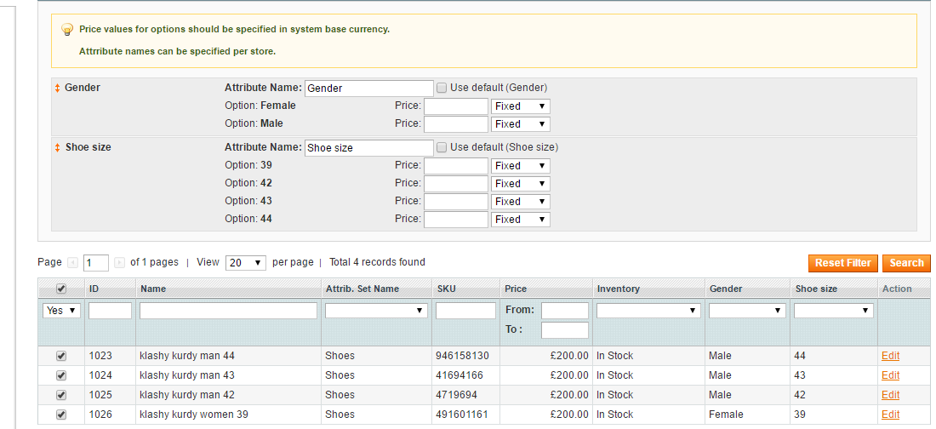Go to previous page arrow icon
Viewport: 936px width, 429px height.
coord(72,263)
